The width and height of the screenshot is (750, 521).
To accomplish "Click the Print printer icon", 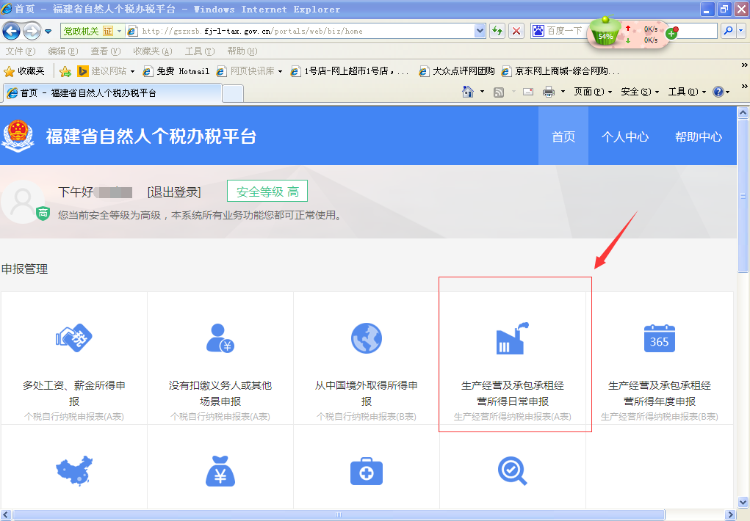I will click(549, 92).
